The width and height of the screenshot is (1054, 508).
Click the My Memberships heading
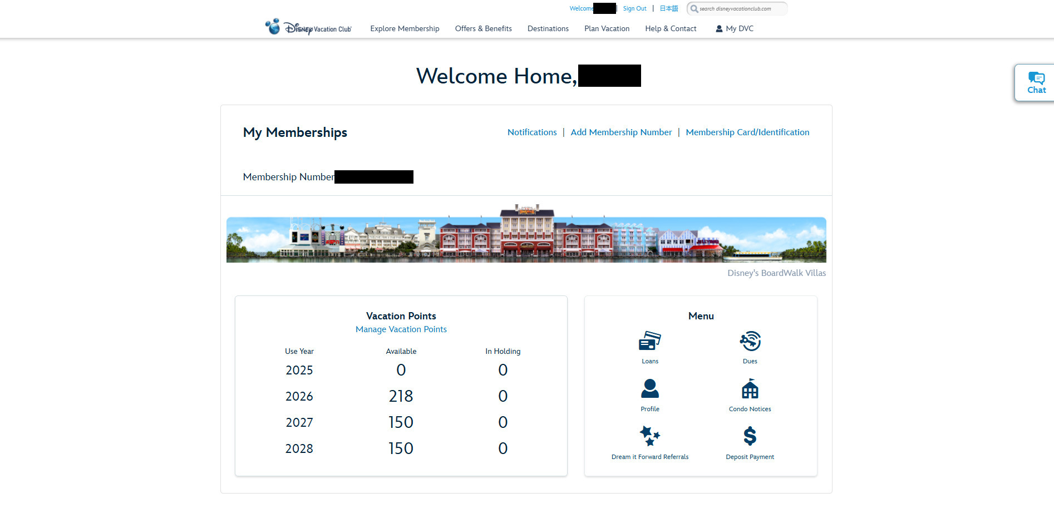295,132
